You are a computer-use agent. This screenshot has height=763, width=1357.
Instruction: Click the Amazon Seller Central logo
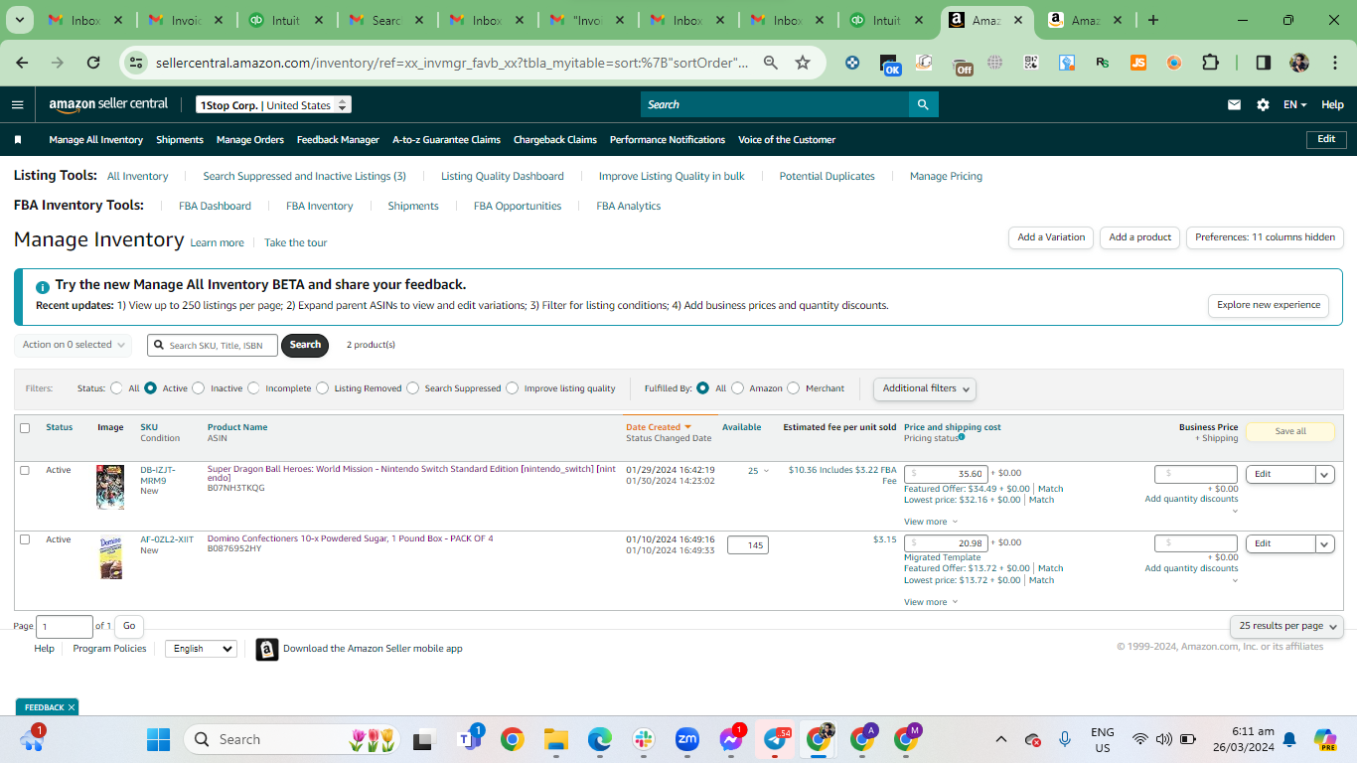pos(108,104)
